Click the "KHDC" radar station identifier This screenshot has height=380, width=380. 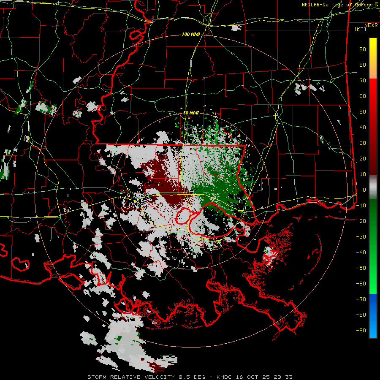(x=224, y=377)
